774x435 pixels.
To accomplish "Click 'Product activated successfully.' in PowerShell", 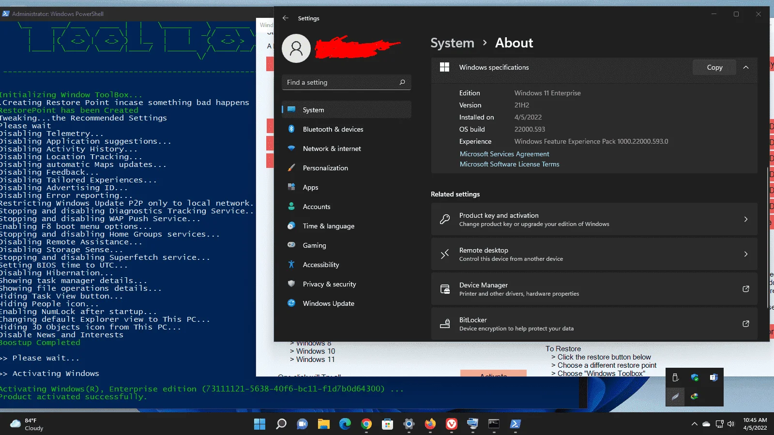I will click(73, 397).
